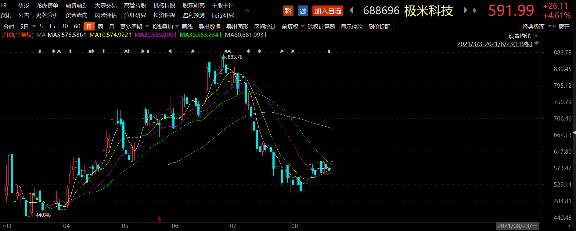This screenshot has height=231, width=576.
Task: Click the orange 科 board badge
Action: 288,11
